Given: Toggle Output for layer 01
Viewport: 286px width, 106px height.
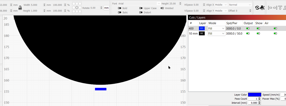Looking at the screenshot, I should coord(248,28).
